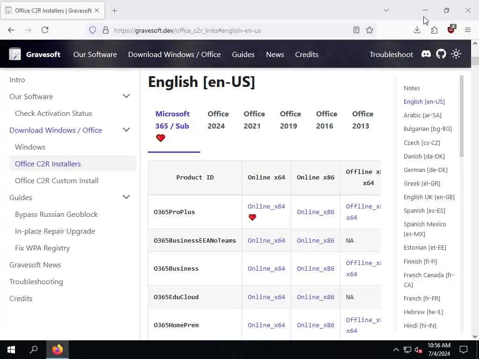This screenshot has width=479, height=359.
Task: Open News in the top navbar
Action: [275, 54]
